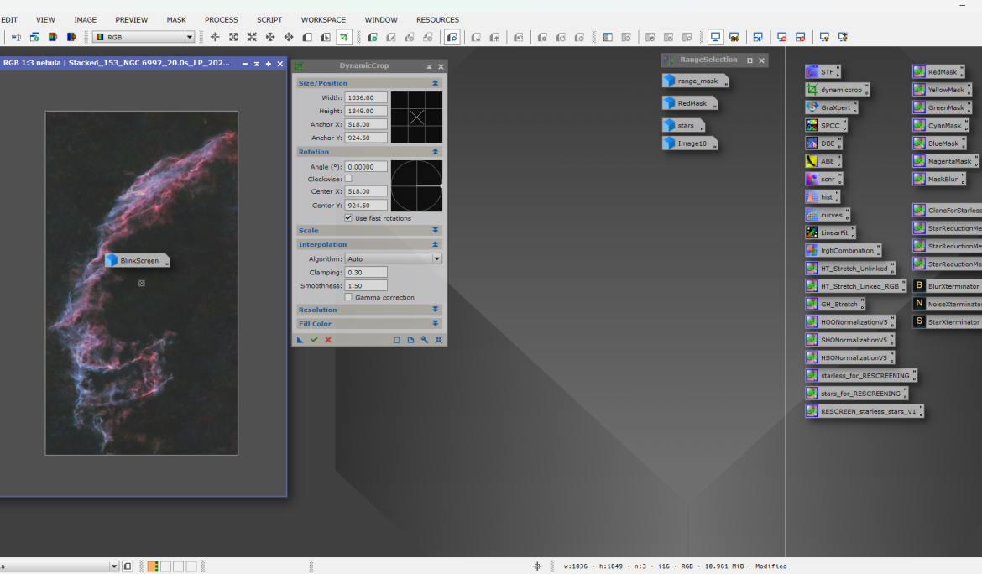Select the Dynamic Crop toolbar icon
Viewport: 982px width, 574px height.
(x=344, y=37)
